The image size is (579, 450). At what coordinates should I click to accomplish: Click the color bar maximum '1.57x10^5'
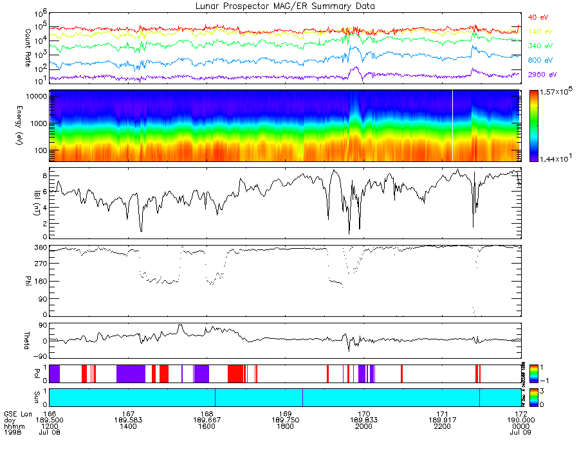[556, 91]
